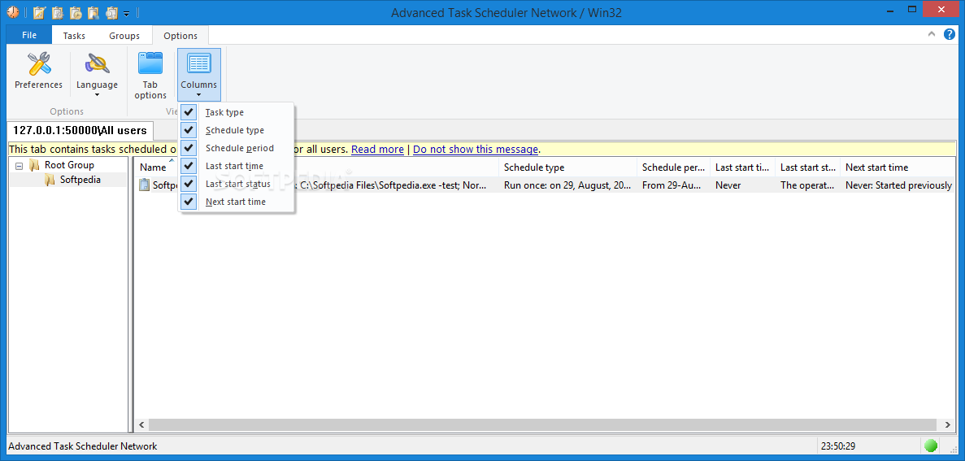Click the clipboard-with-pencil quick access icon
The height and width of the screenshot is (461, 965).
pos(39,11)
